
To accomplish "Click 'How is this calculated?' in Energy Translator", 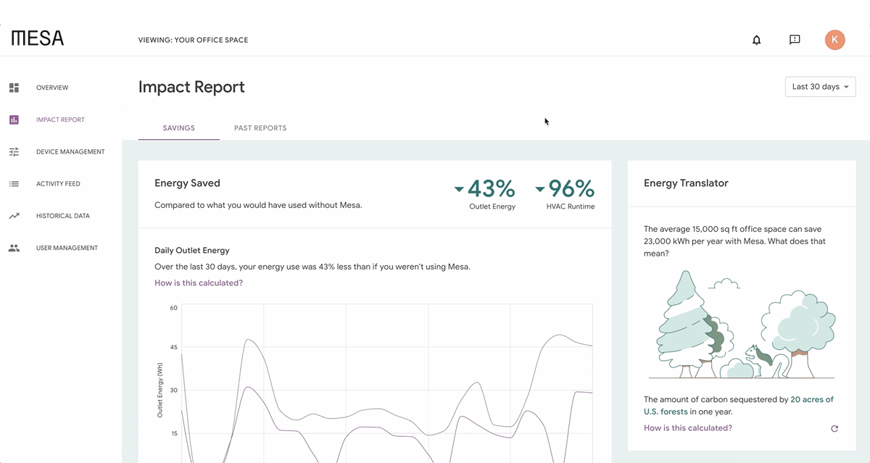I will (688, 428).
